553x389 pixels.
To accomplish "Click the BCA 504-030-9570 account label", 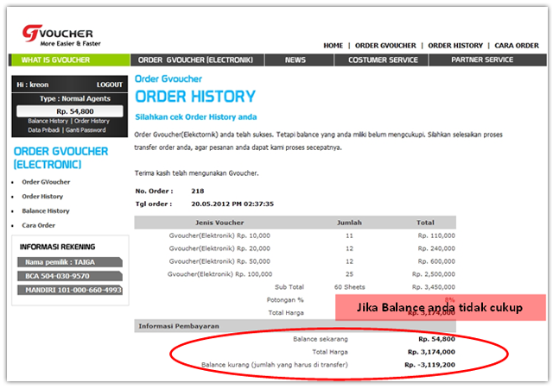I will coord(70,276).
